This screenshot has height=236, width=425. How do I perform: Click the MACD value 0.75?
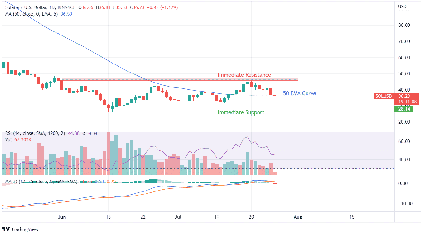point(112,181)
